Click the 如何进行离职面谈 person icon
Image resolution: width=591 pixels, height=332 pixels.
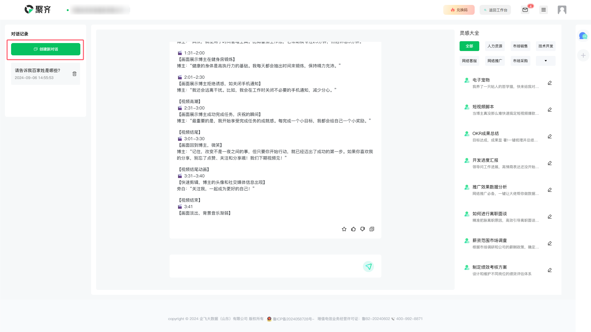click(467, 214)
